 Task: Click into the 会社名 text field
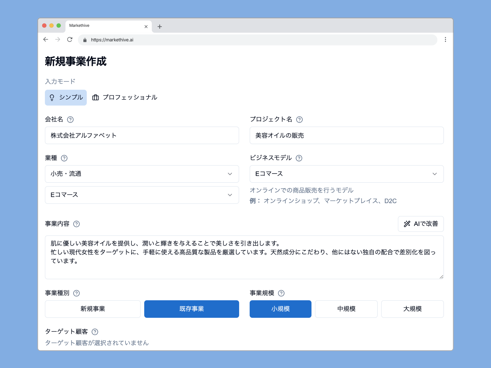[x=142, y=135]
